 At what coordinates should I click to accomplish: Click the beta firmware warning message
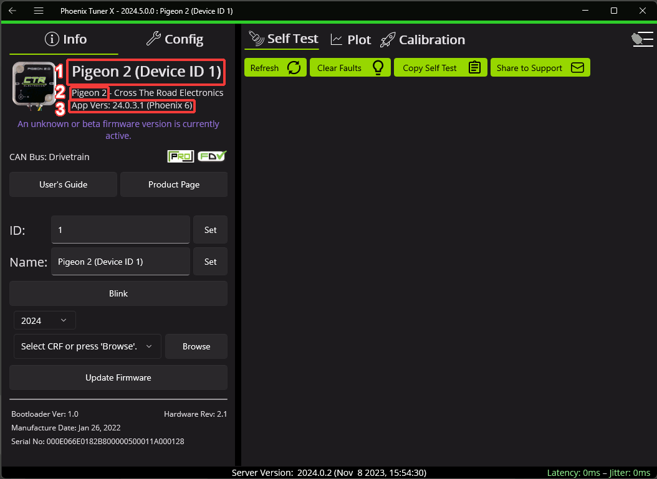[118, 130]
